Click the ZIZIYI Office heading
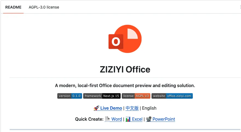 coord(125,69)
